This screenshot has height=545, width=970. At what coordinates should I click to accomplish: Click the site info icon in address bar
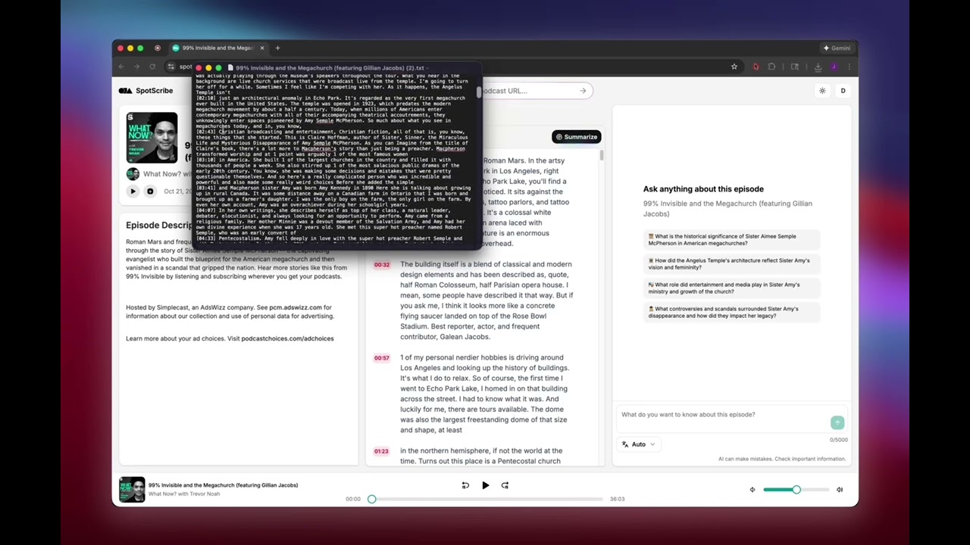pyautogui.click(x=171, y=67)
